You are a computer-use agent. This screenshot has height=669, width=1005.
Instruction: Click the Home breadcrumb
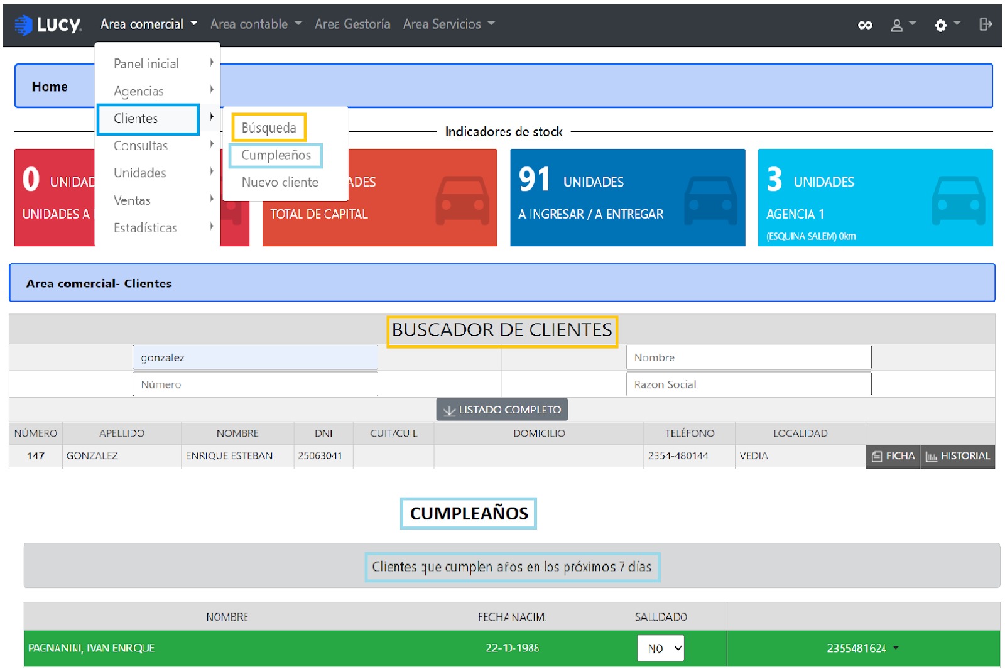[50, 87]
